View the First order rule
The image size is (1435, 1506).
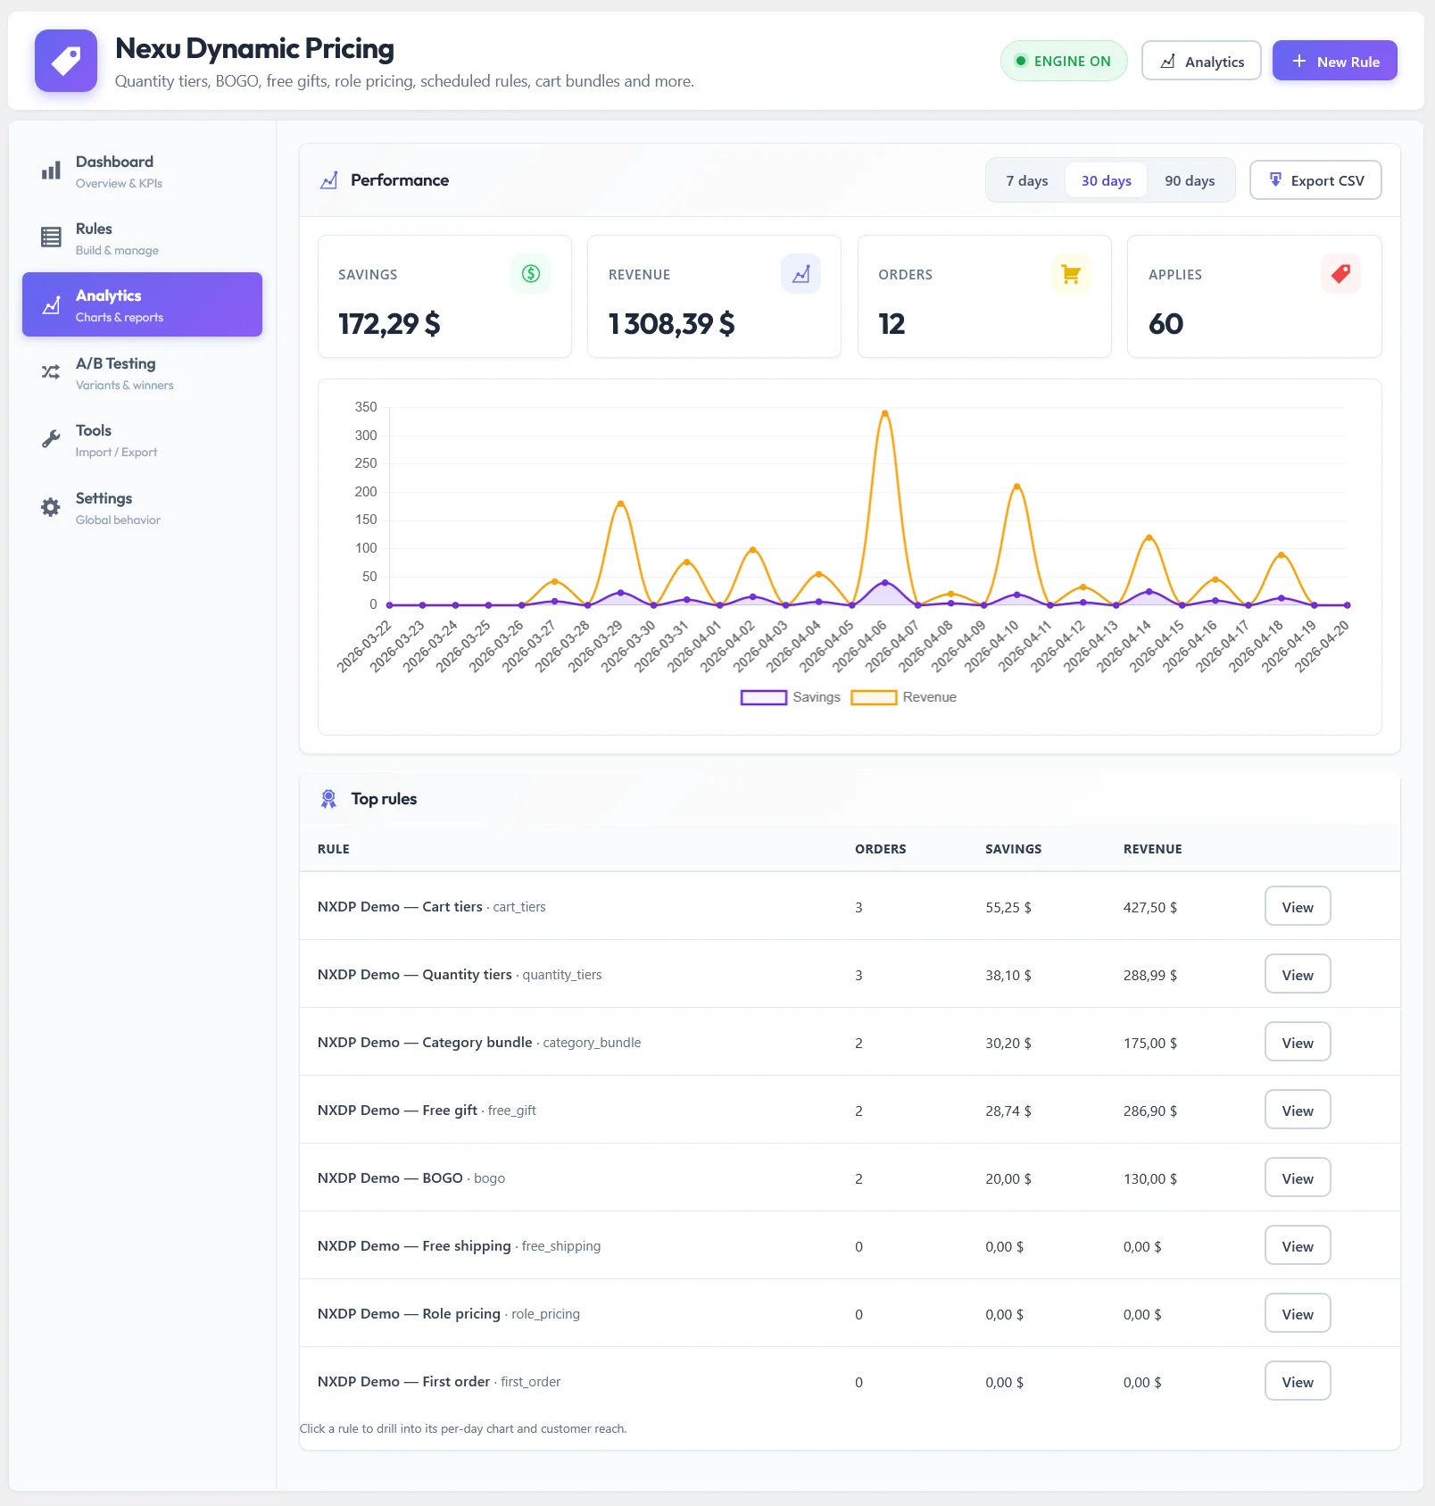[x=1298, y=1381]
